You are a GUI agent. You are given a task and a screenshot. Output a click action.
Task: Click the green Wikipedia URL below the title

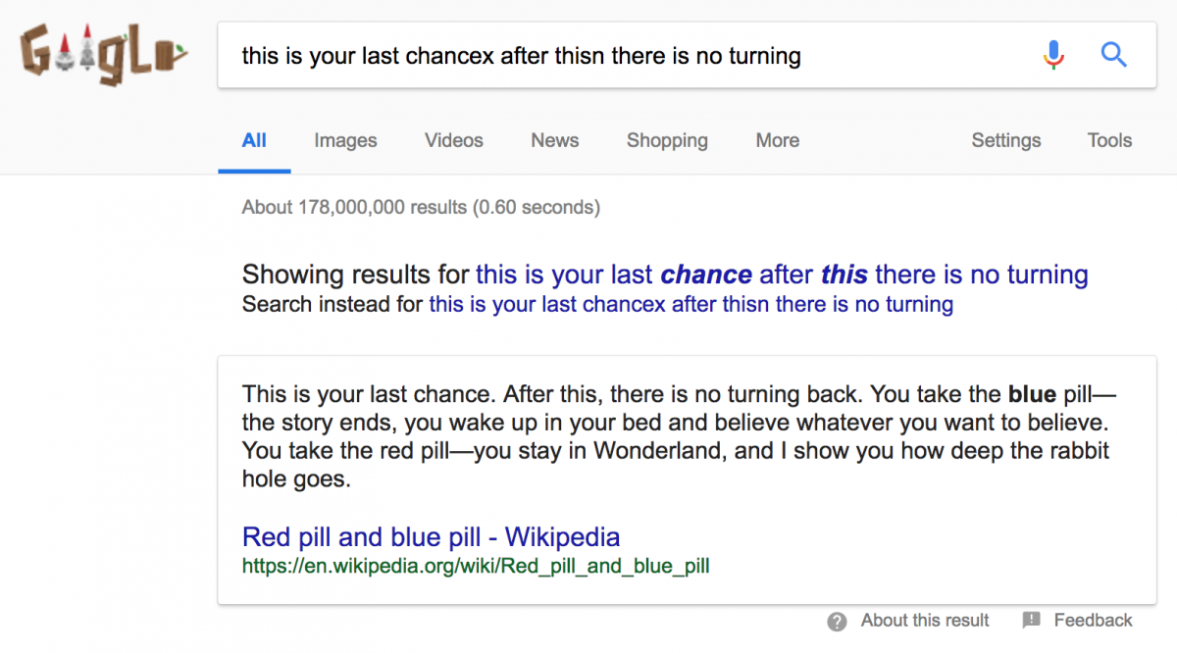pos(475,566)
